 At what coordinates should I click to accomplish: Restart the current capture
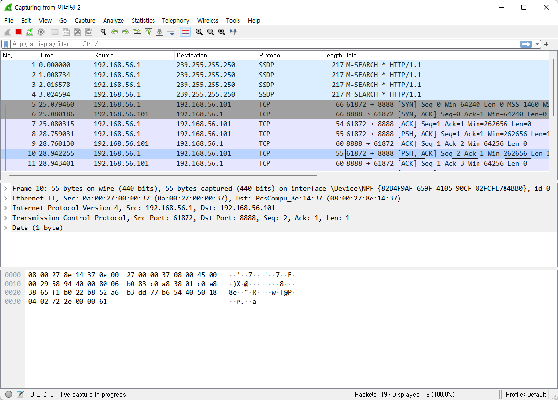coord(29,32)
